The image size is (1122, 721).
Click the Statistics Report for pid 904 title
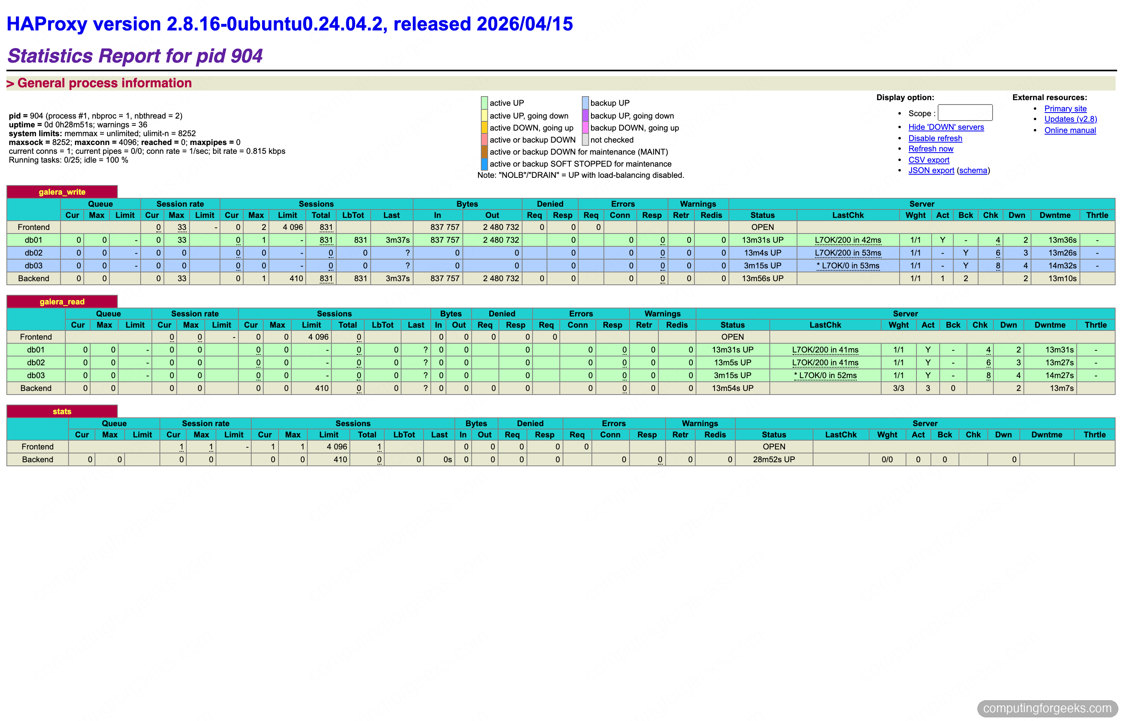[x=135, y=56]
